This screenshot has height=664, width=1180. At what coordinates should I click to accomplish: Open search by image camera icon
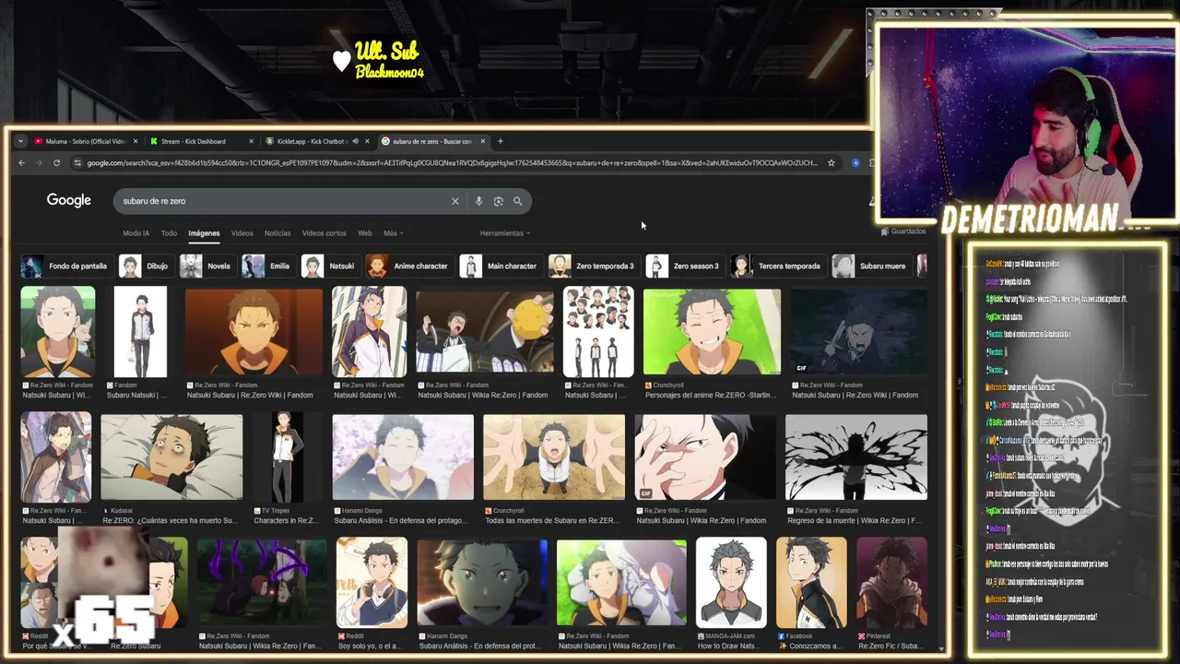click(x=498, y=201)
